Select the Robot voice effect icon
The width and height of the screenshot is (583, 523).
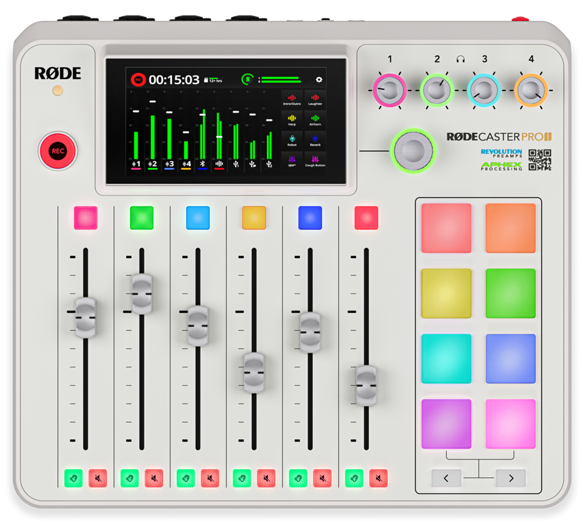(292, 140)
